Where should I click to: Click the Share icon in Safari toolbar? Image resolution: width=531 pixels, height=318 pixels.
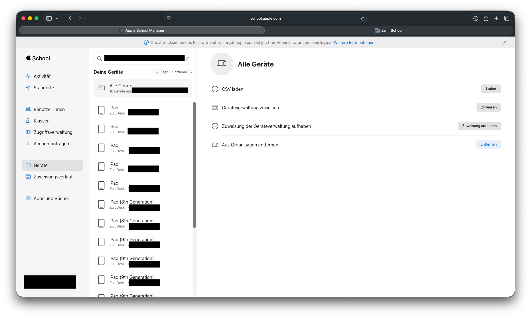486,18
